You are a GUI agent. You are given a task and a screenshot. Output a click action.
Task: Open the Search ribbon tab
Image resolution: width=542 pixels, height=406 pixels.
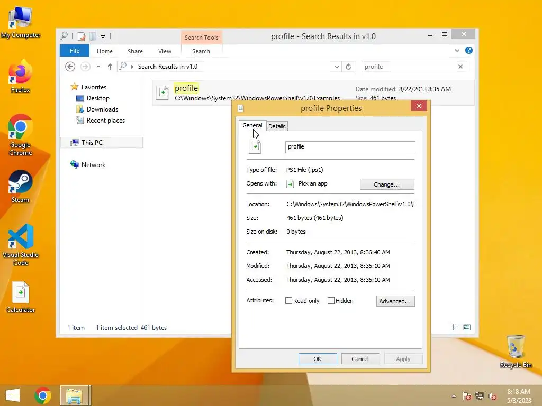coord(201,51)
